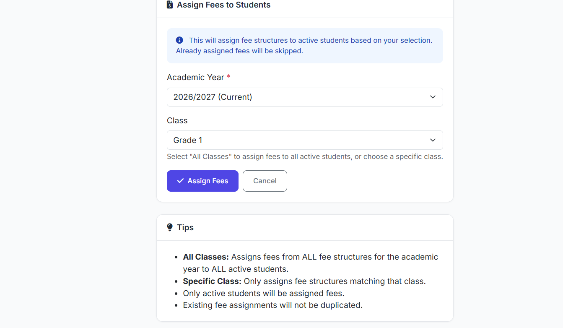The image size is (563, 328).
Task: Click the lightbulb icon next to Tips
Action: pyautogui.click(x=170, y=227)
